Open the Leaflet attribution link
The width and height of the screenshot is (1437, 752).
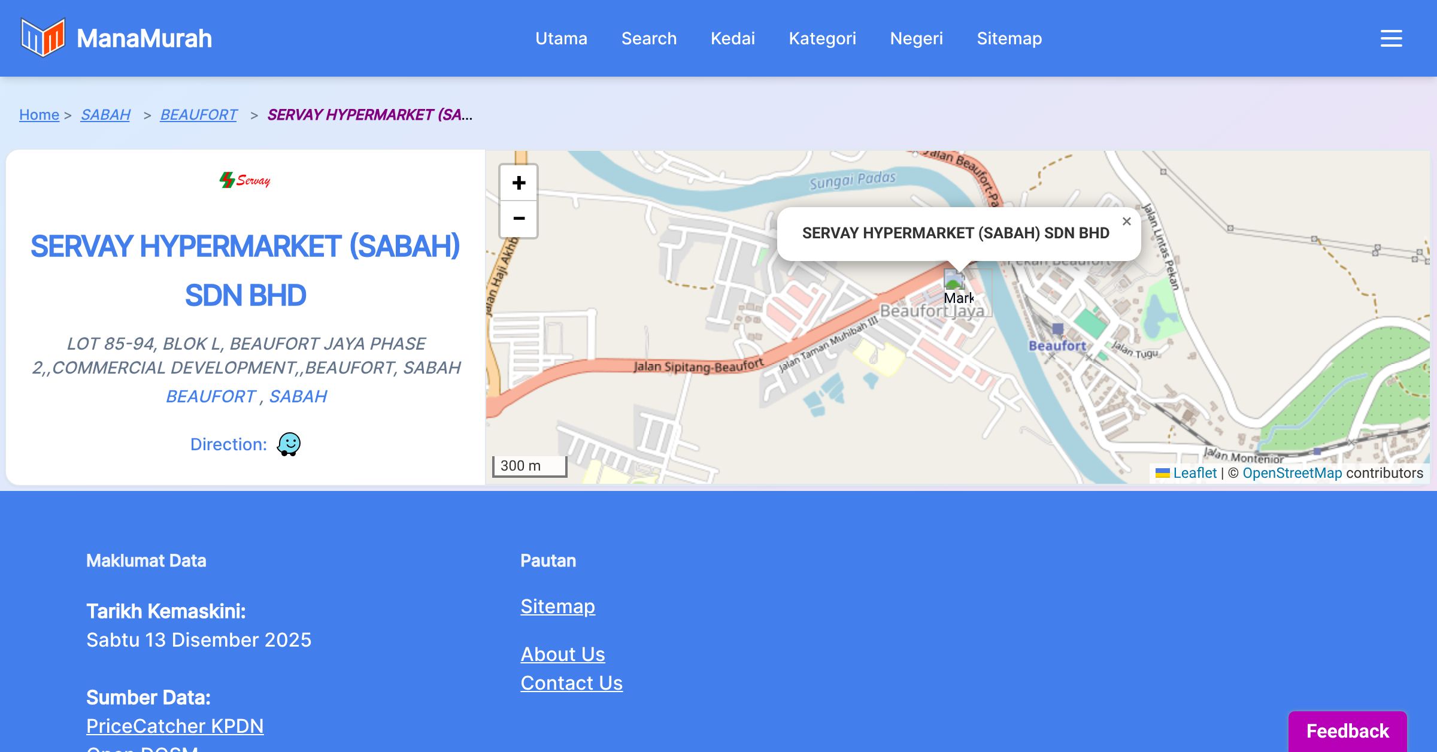1194,473
